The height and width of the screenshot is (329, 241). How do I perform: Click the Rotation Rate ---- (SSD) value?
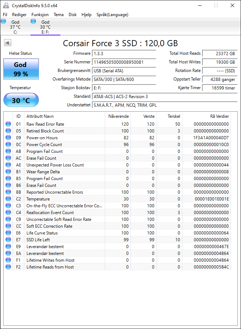pyautogui.click(x=220, y=71)
